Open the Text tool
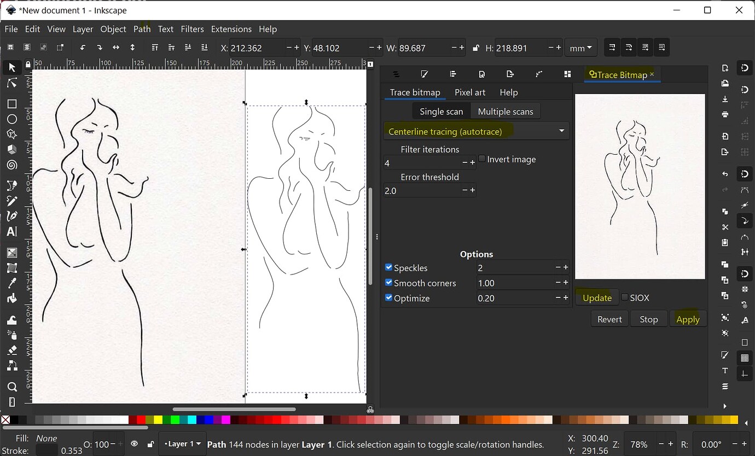This screenshot has height=456, width=755. click(12, 231)
